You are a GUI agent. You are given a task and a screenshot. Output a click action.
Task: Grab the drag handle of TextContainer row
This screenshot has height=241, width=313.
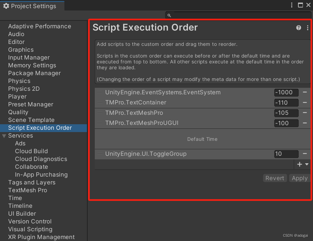100,102
